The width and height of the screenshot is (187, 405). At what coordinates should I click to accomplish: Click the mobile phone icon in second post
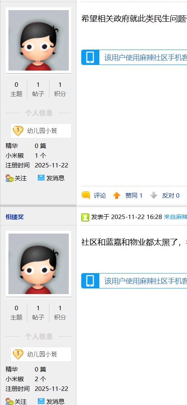(90, 281)
